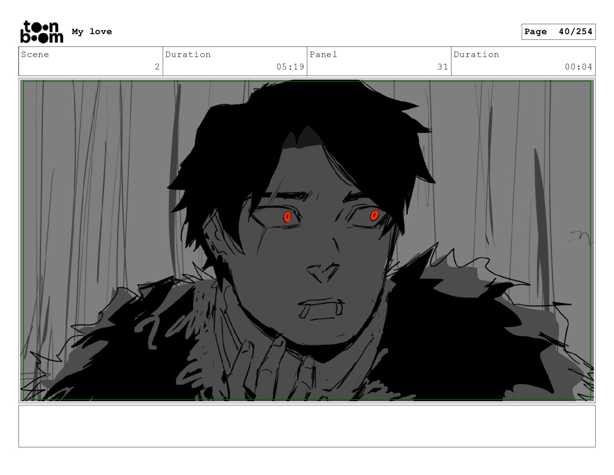Click the 'Scene' header label
The height and width of the screenshot is (475, 614).
click(35, 54)
